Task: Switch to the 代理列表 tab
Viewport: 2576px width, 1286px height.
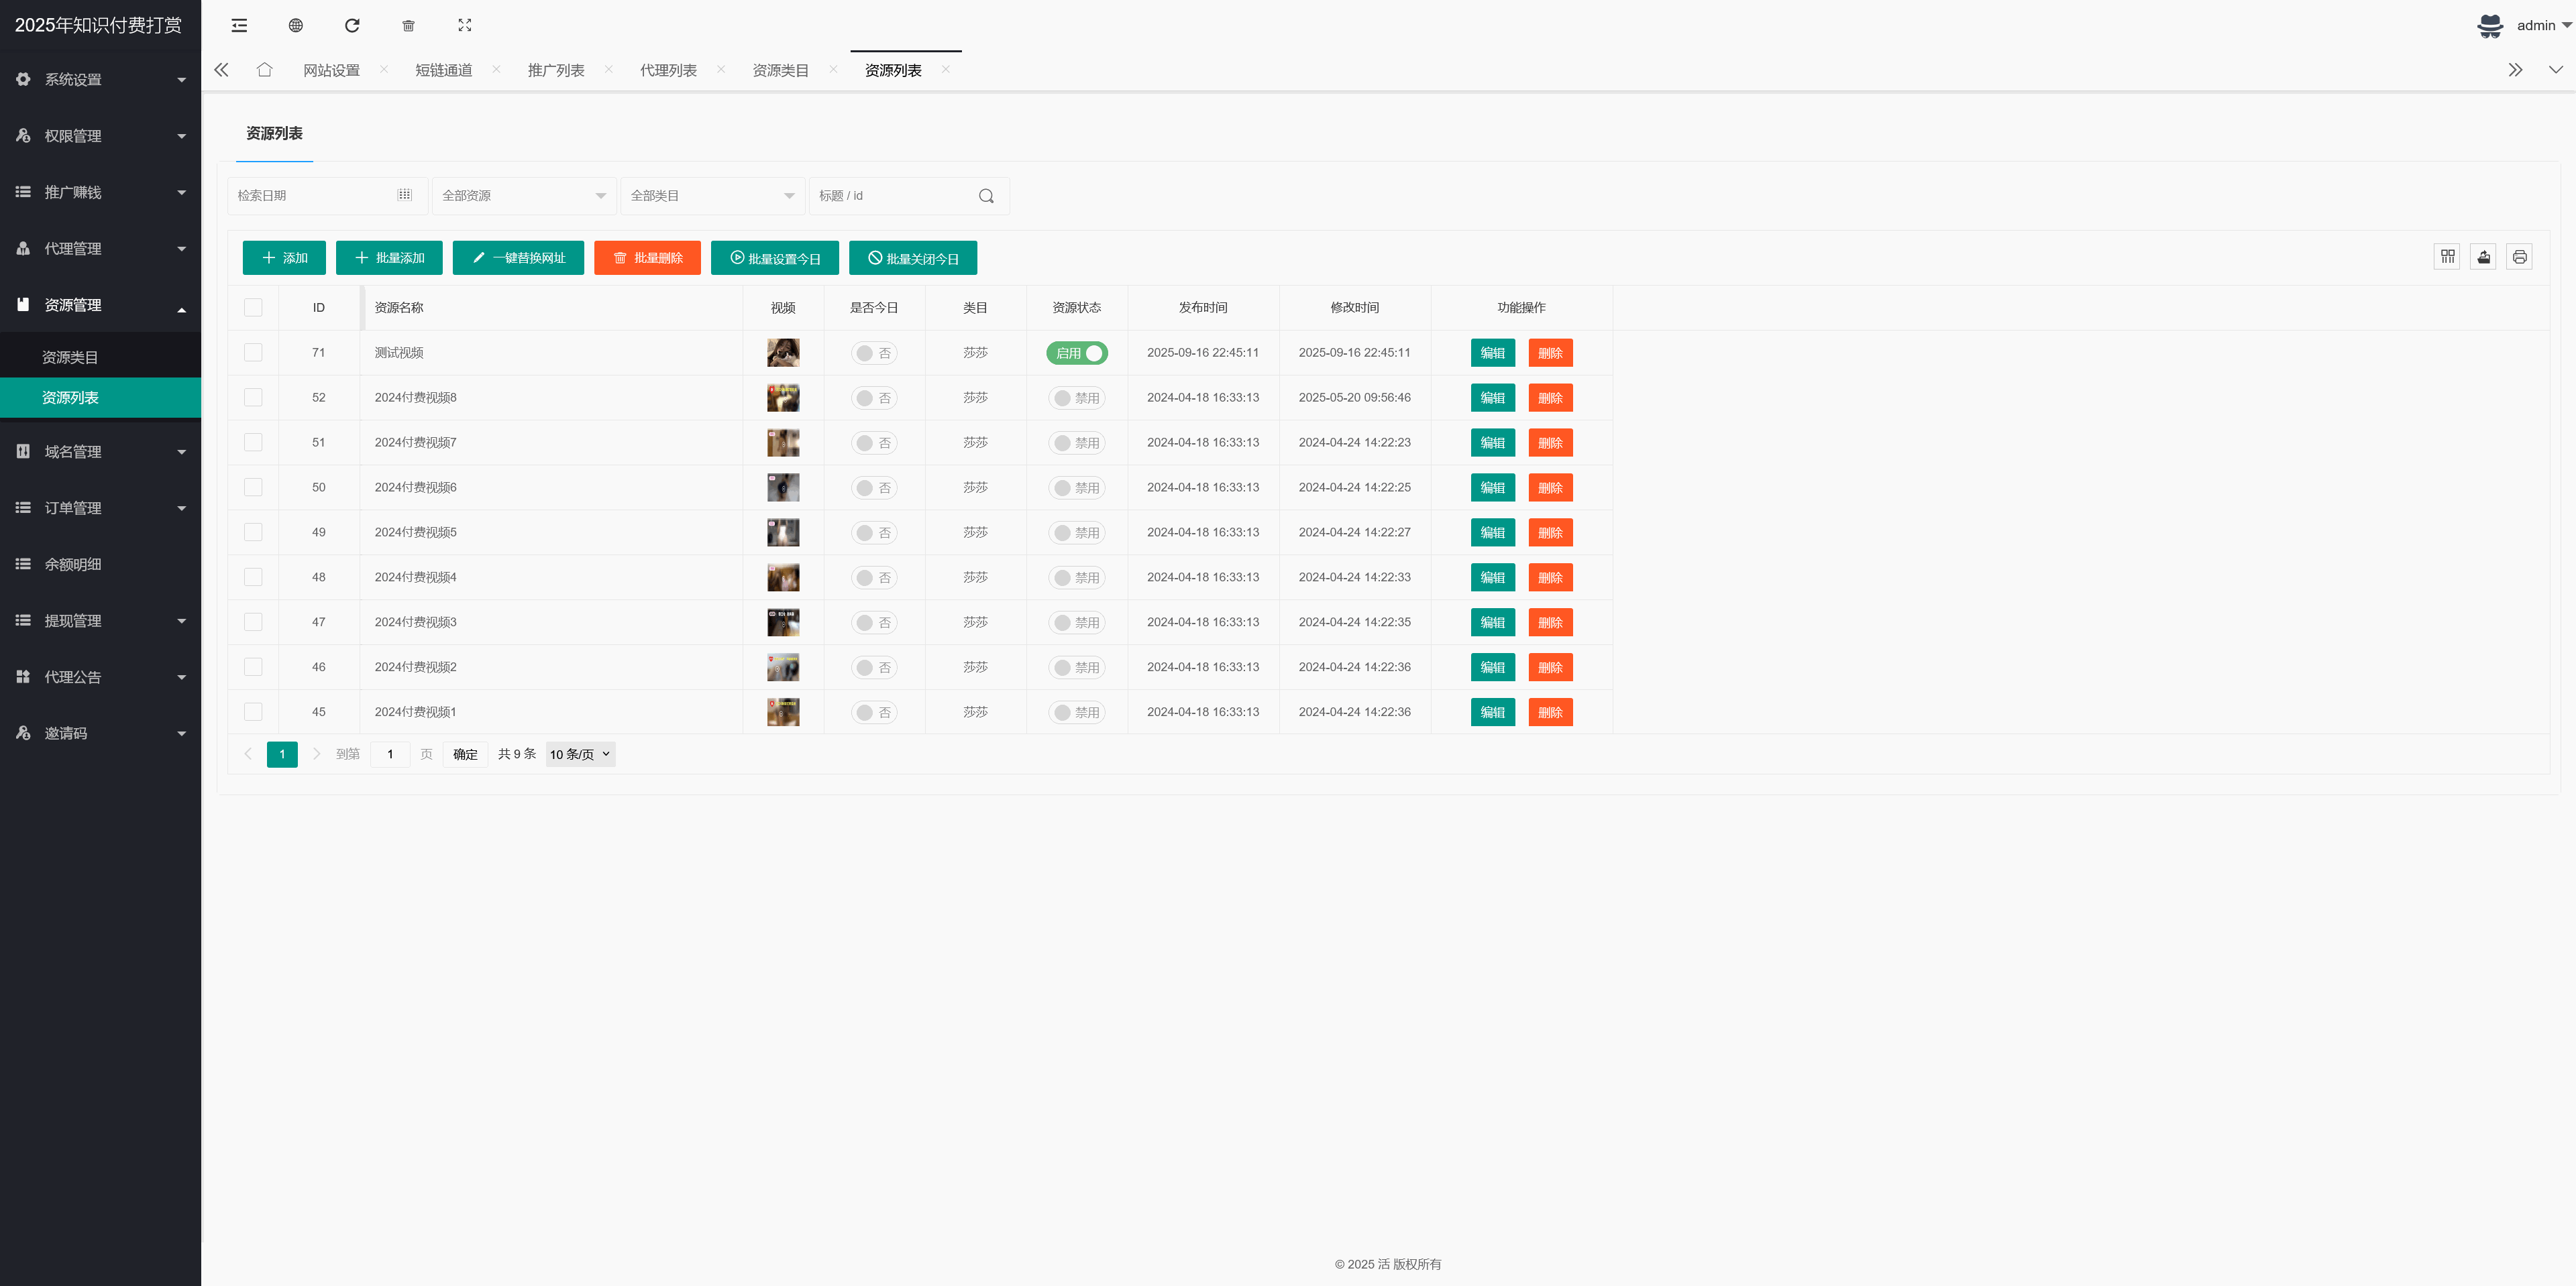Action: tap(668, 70)
